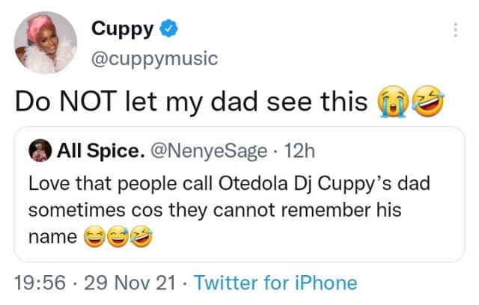Screen dimensions: 479x305
Task: Click the 29 Nov 21 date
Action: pyautogui.click(x=130, y=283)
